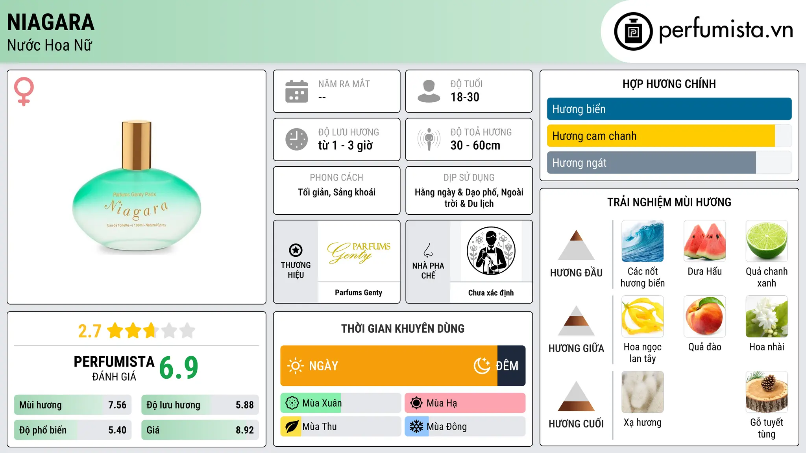
Task: Click the Dịp sử dụng label
Action: pyautogui.click(x=469, y=178)
